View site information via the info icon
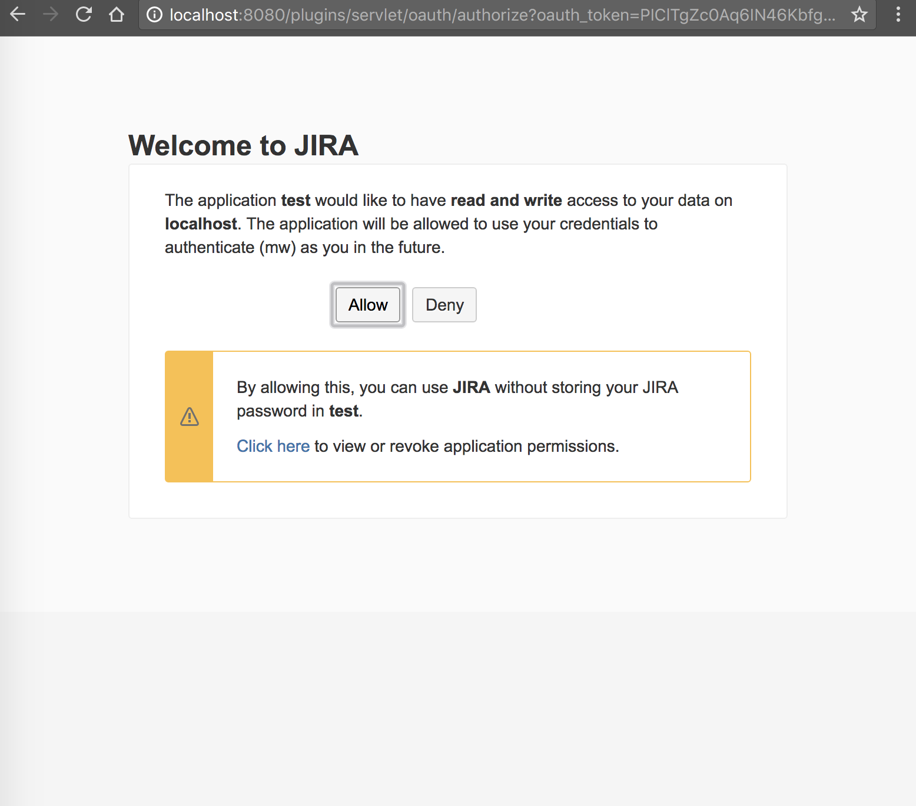 (154, 15)
